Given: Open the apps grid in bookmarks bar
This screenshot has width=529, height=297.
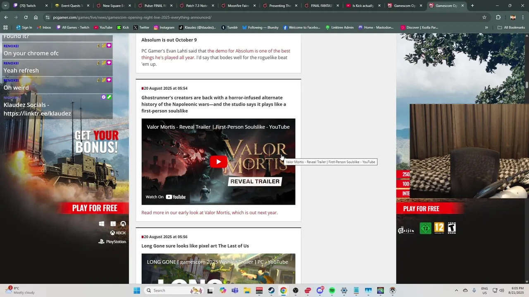Looking at the screenshot, I should pos(5,28).
